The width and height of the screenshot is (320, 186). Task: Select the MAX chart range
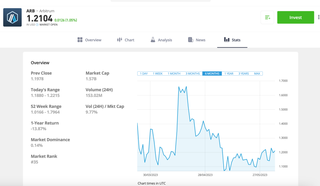tap(257, 73)
